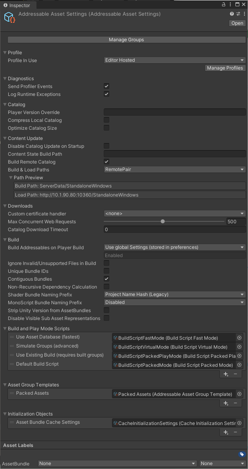The height and width of the screenshot is (469, 248).
Task: Grab the reorder handle for Use Asset Database
Action: tap(12, 337)
